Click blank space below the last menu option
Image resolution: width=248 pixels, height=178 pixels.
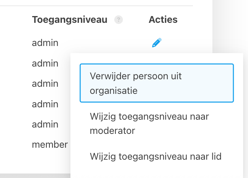coord(157,172)
